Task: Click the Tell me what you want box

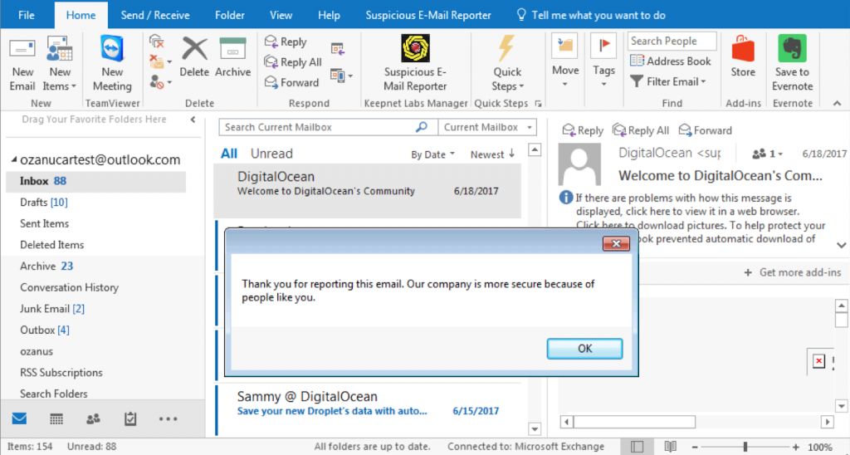Action: pos(591,15)
